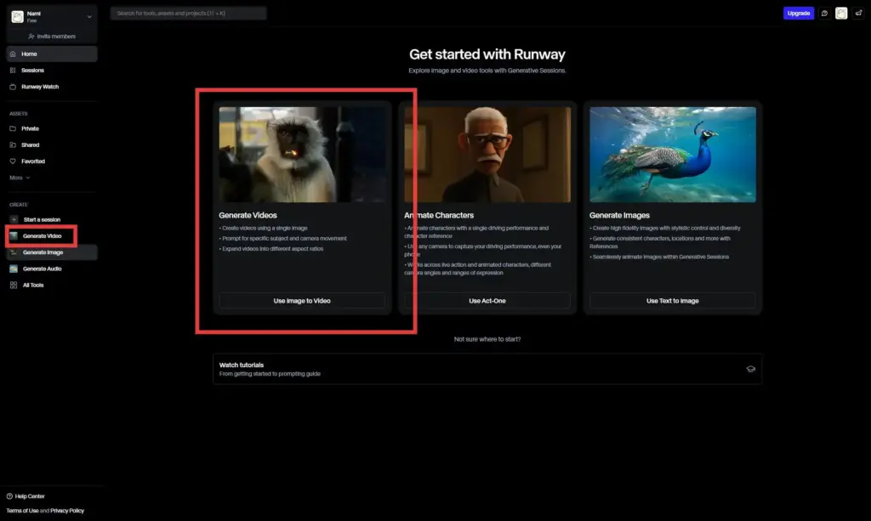871x521 pixels.
Task: Click the Home house icon
Action: pyautogui.click(x=13, y=54)
